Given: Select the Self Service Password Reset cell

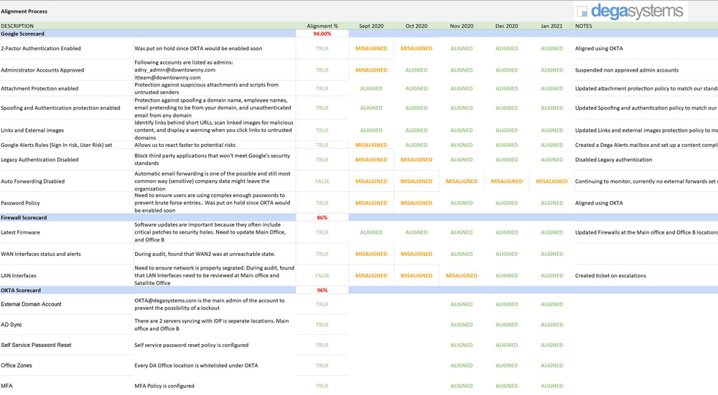Looking at the screenshot, I should 66,345.
